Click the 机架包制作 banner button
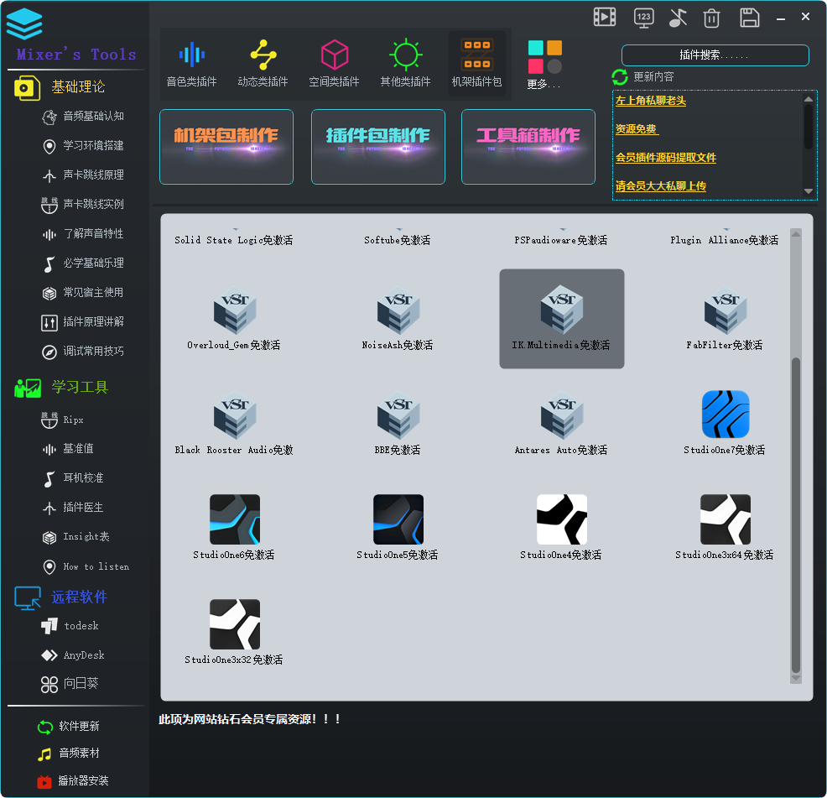 point(226,147)
